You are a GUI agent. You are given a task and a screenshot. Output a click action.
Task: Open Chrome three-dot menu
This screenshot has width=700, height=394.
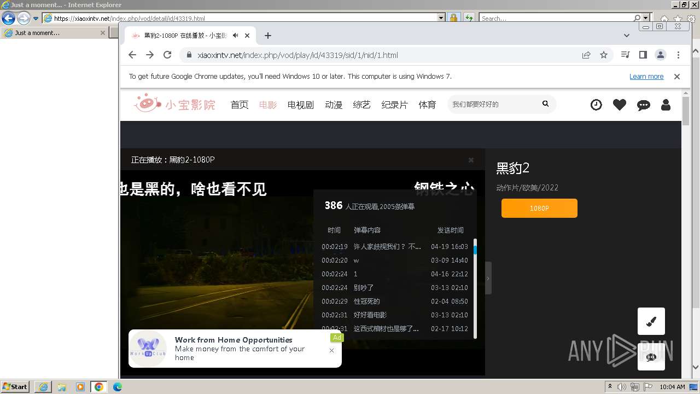point(678,55)
